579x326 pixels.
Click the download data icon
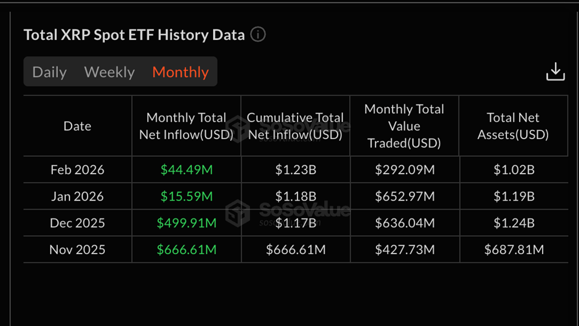[x=555, y=71]
